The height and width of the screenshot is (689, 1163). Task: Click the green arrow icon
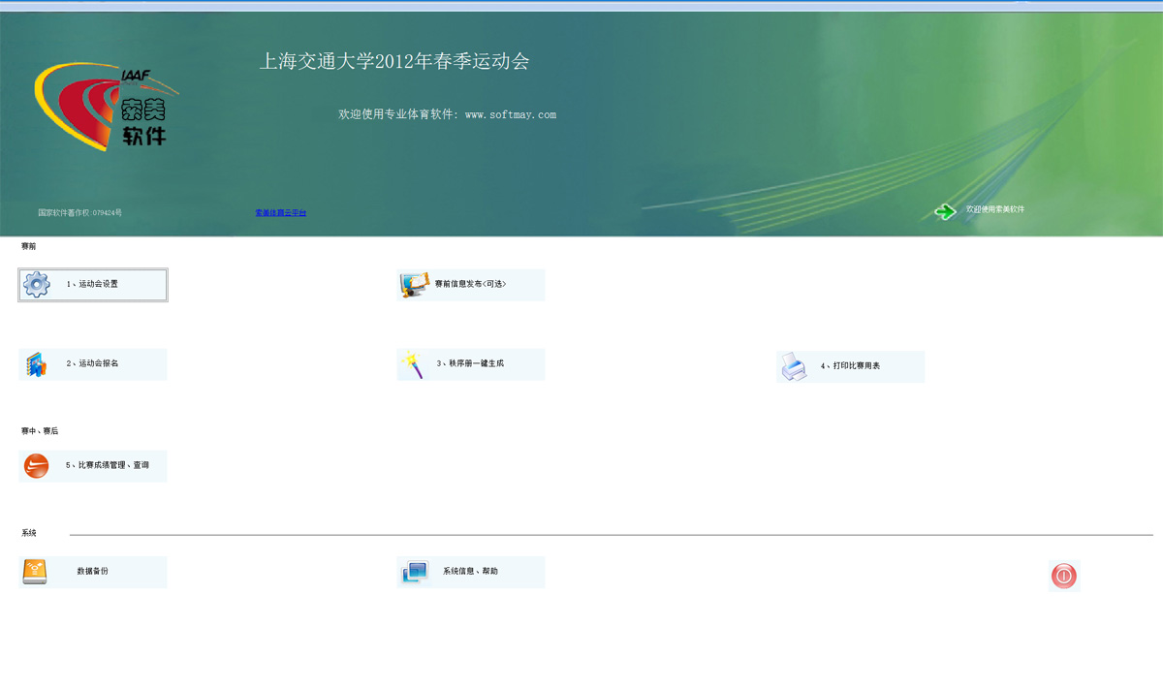[x=945, y=211]
